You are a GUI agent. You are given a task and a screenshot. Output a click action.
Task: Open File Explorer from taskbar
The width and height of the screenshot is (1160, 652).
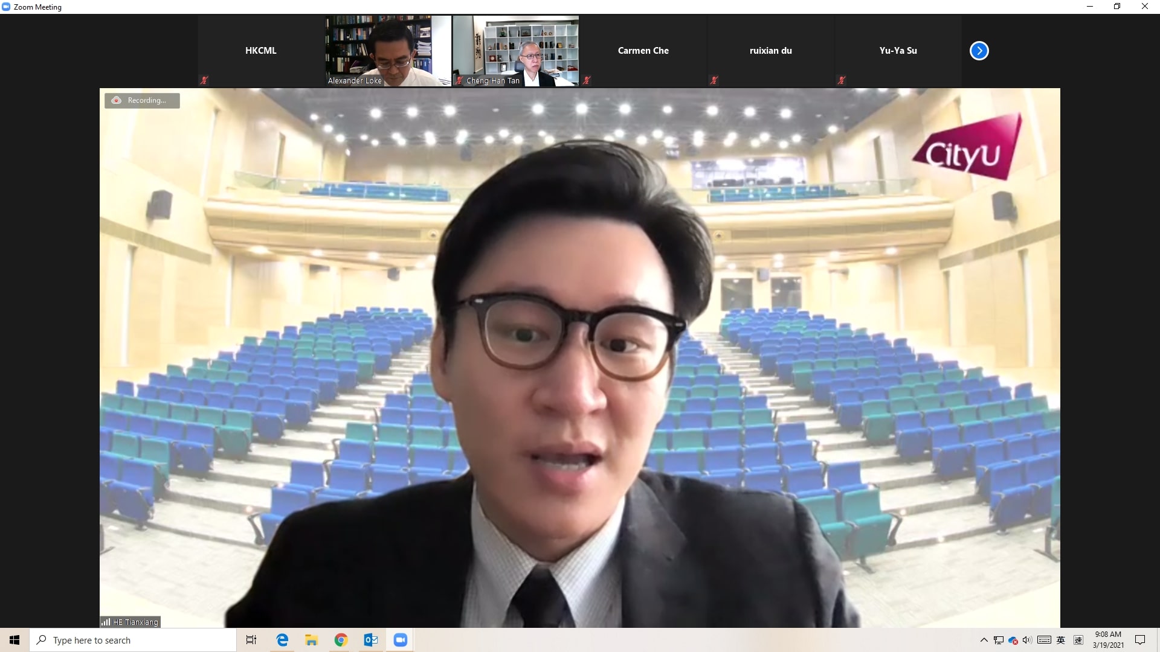(311, 640)
